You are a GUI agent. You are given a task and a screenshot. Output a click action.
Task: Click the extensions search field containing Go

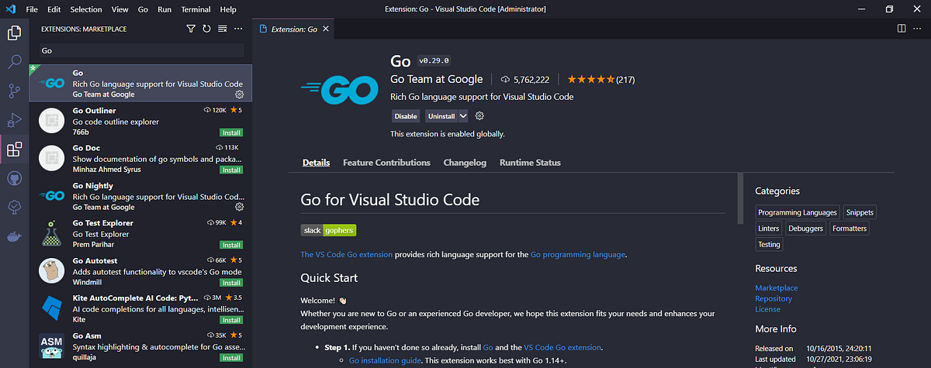pyautogui.click(x=141, y=50)
